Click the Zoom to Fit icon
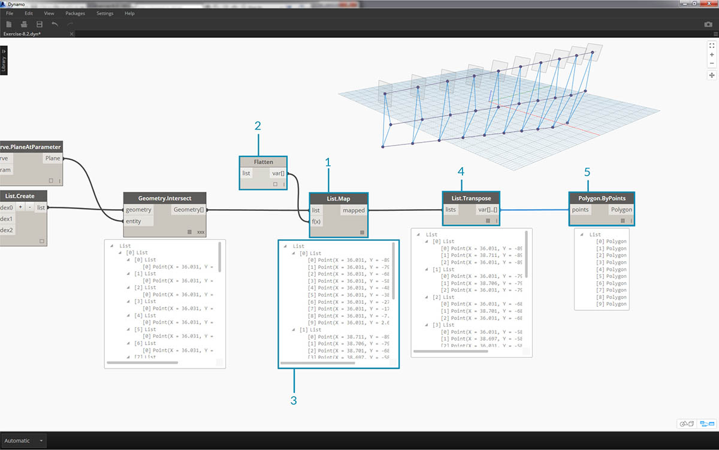Image resolution: width=719 pixels, height=450 pixels. 712,46
